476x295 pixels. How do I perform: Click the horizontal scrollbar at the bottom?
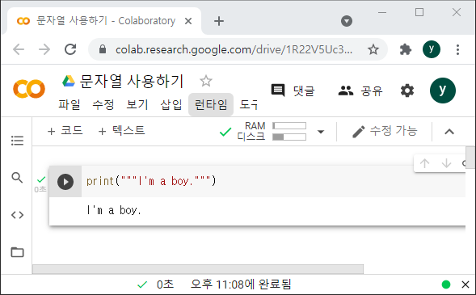pyautogui.click(x=198, y=269)
